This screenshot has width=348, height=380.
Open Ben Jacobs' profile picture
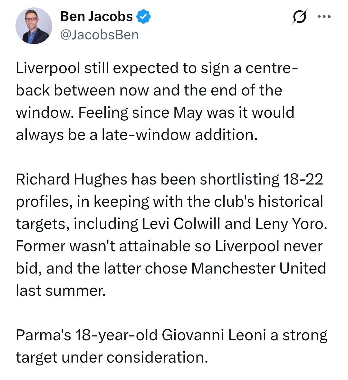pyautogui.click(x=34, y=26)
